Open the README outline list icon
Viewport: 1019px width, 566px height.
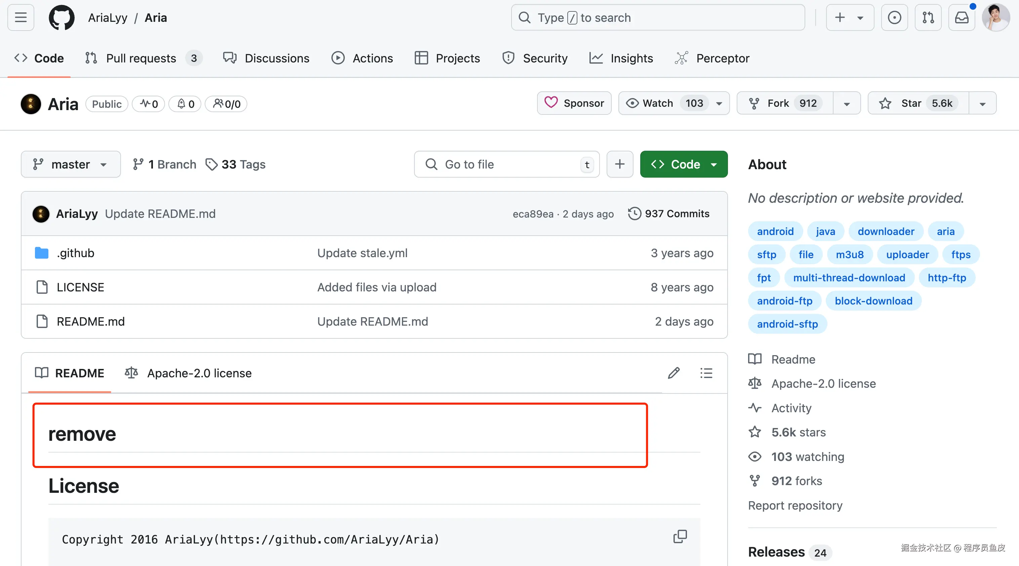pos(706,373)
